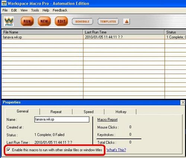
Task: Click the title bar application icon
Action: point(4,3)
